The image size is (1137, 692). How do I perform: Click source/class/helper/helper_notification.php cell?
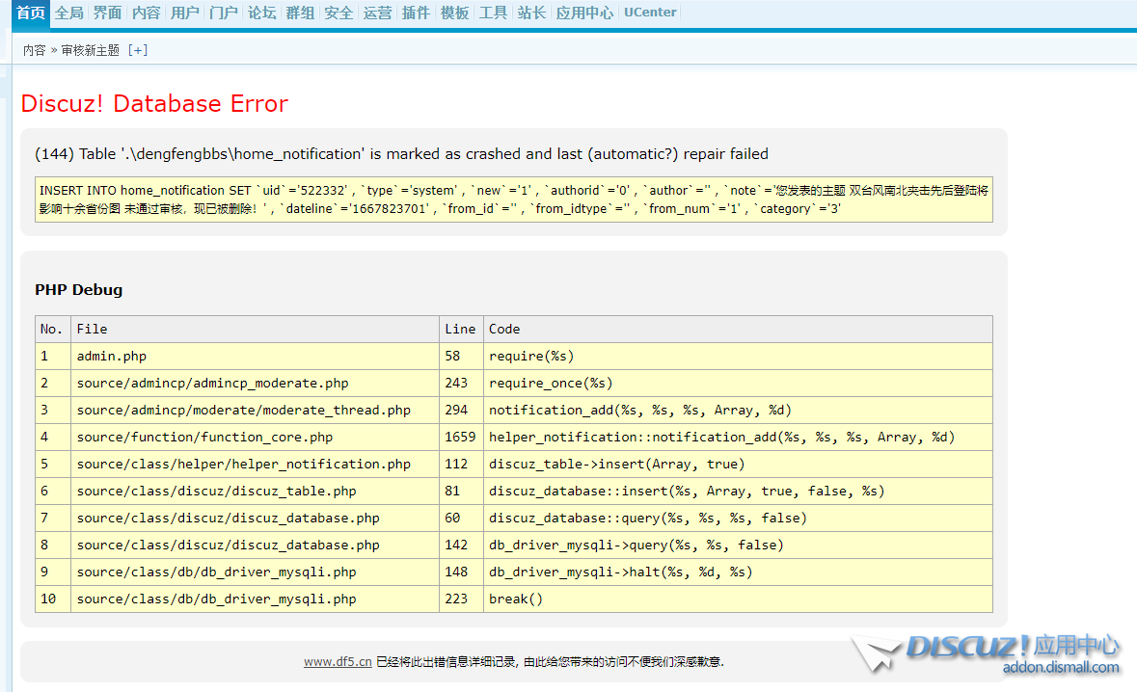pos(255,464)
